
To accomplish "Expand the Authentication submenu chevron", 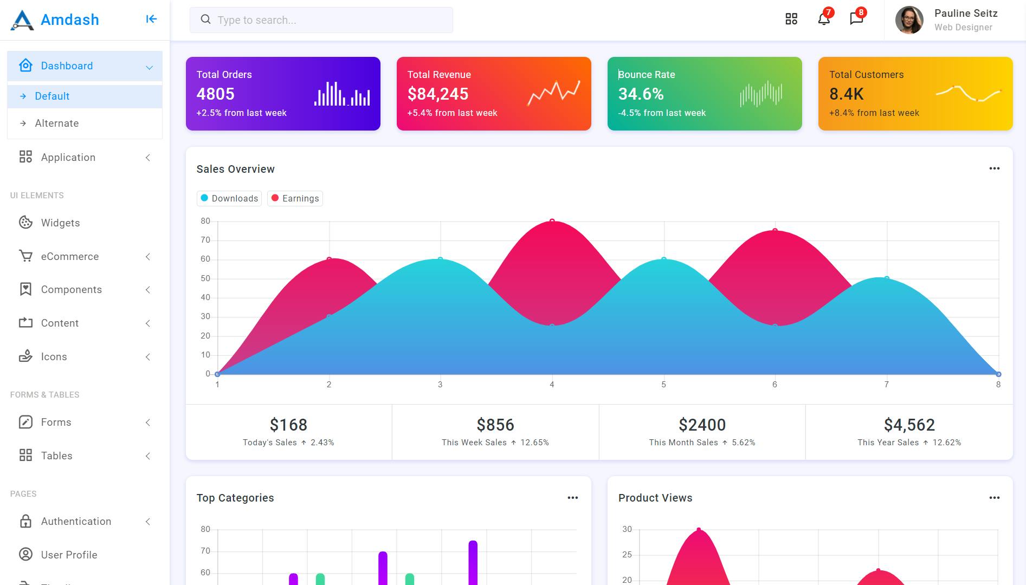I will (x=148, y=522).
